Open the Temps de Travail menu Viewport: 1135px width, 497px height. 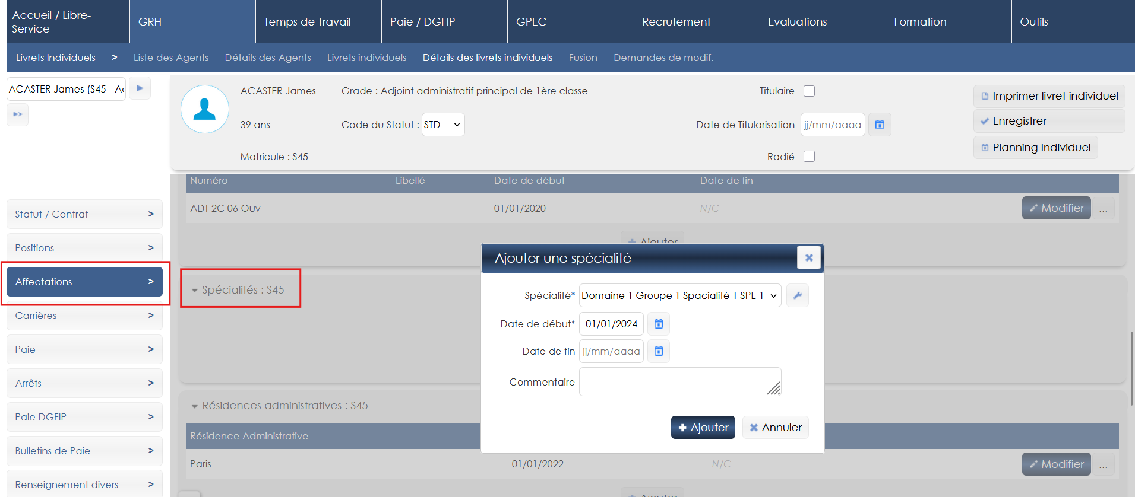[x=308, y=22]
